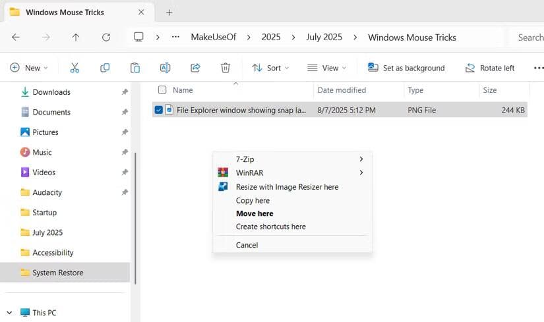Add a new tab with plus icon
The width and height of the screenshot is (544, 322).
click(x=169, y=13)
